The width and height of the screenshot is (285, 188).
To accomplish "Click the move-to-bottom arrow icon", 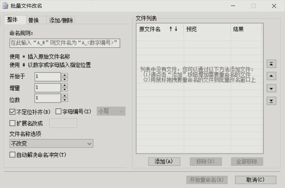I will (271, 101).
